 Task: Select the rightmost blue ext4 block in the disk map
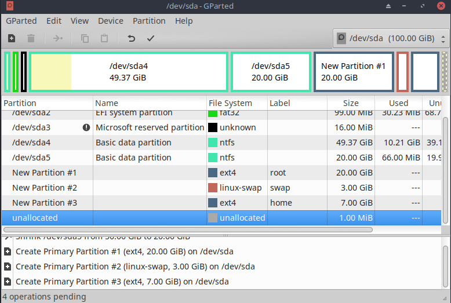425,72
